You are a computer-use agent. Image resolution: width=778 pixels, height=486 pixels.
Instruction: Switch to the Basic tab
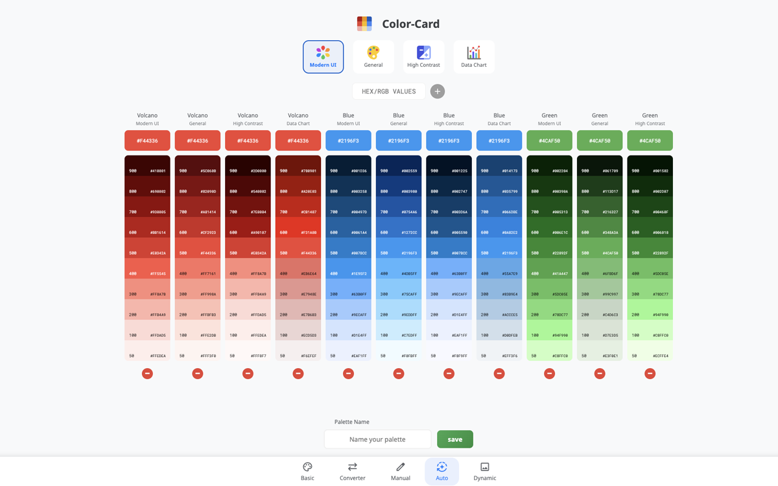(307, 471)
